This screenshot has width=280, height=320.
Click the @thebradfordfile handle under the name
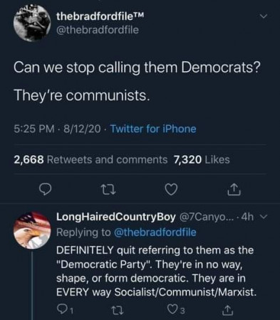pyautogui.click(x=98, y=30)
